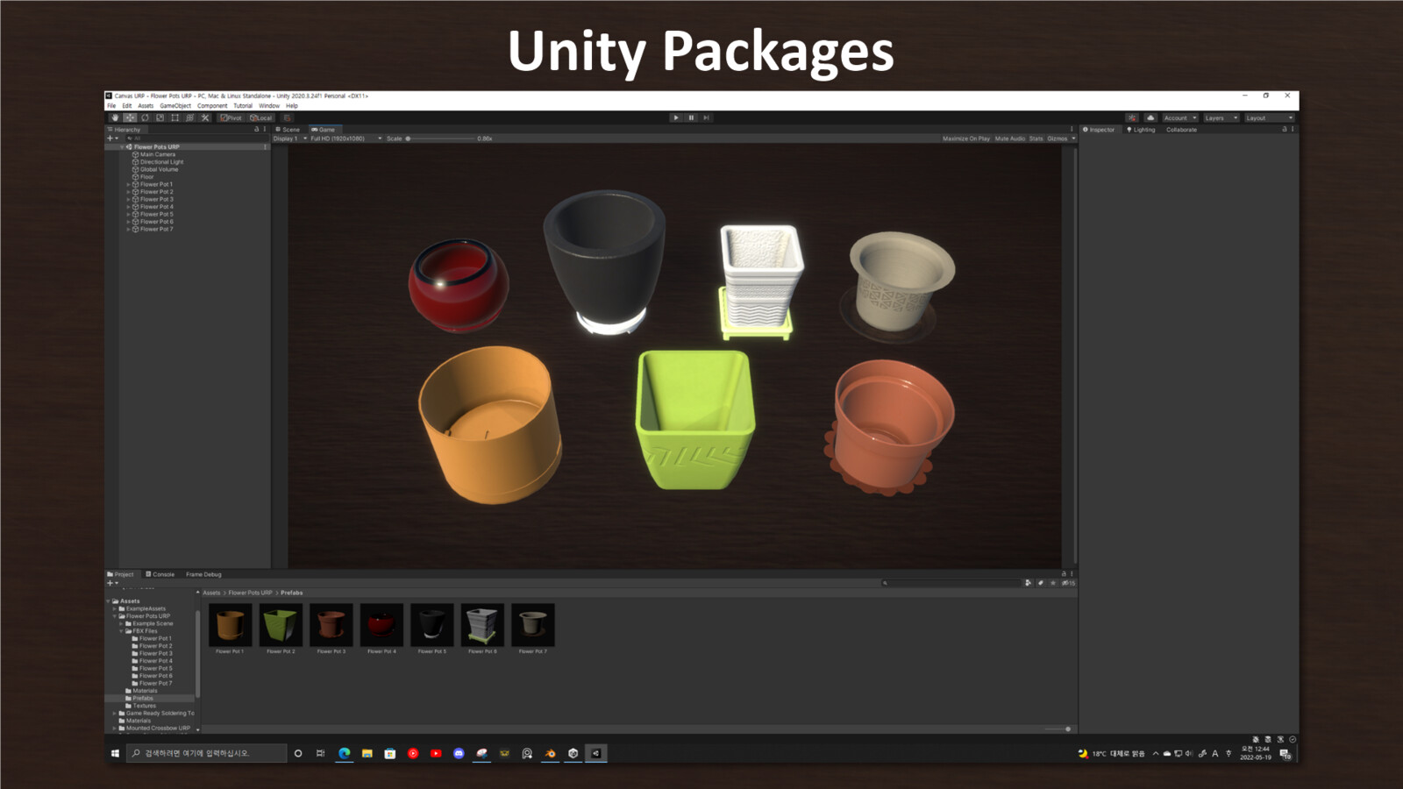Click the collab bug/services icon
The width and height of the screenshot is (1403, 789).
click(1132, 117)
